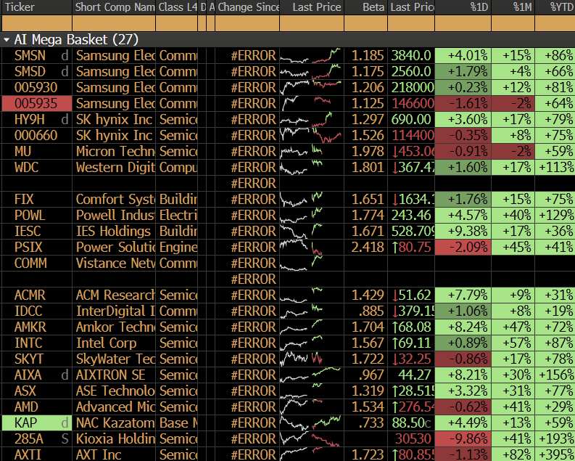Click the Powell Indus company name
Screen dimensions: 575x461
point(115,216)
